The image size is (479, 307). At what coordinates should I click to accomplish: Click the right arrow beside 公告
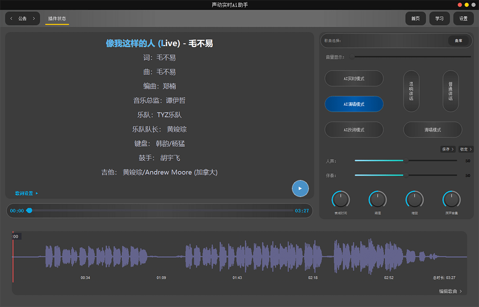(x=34, y=19)
